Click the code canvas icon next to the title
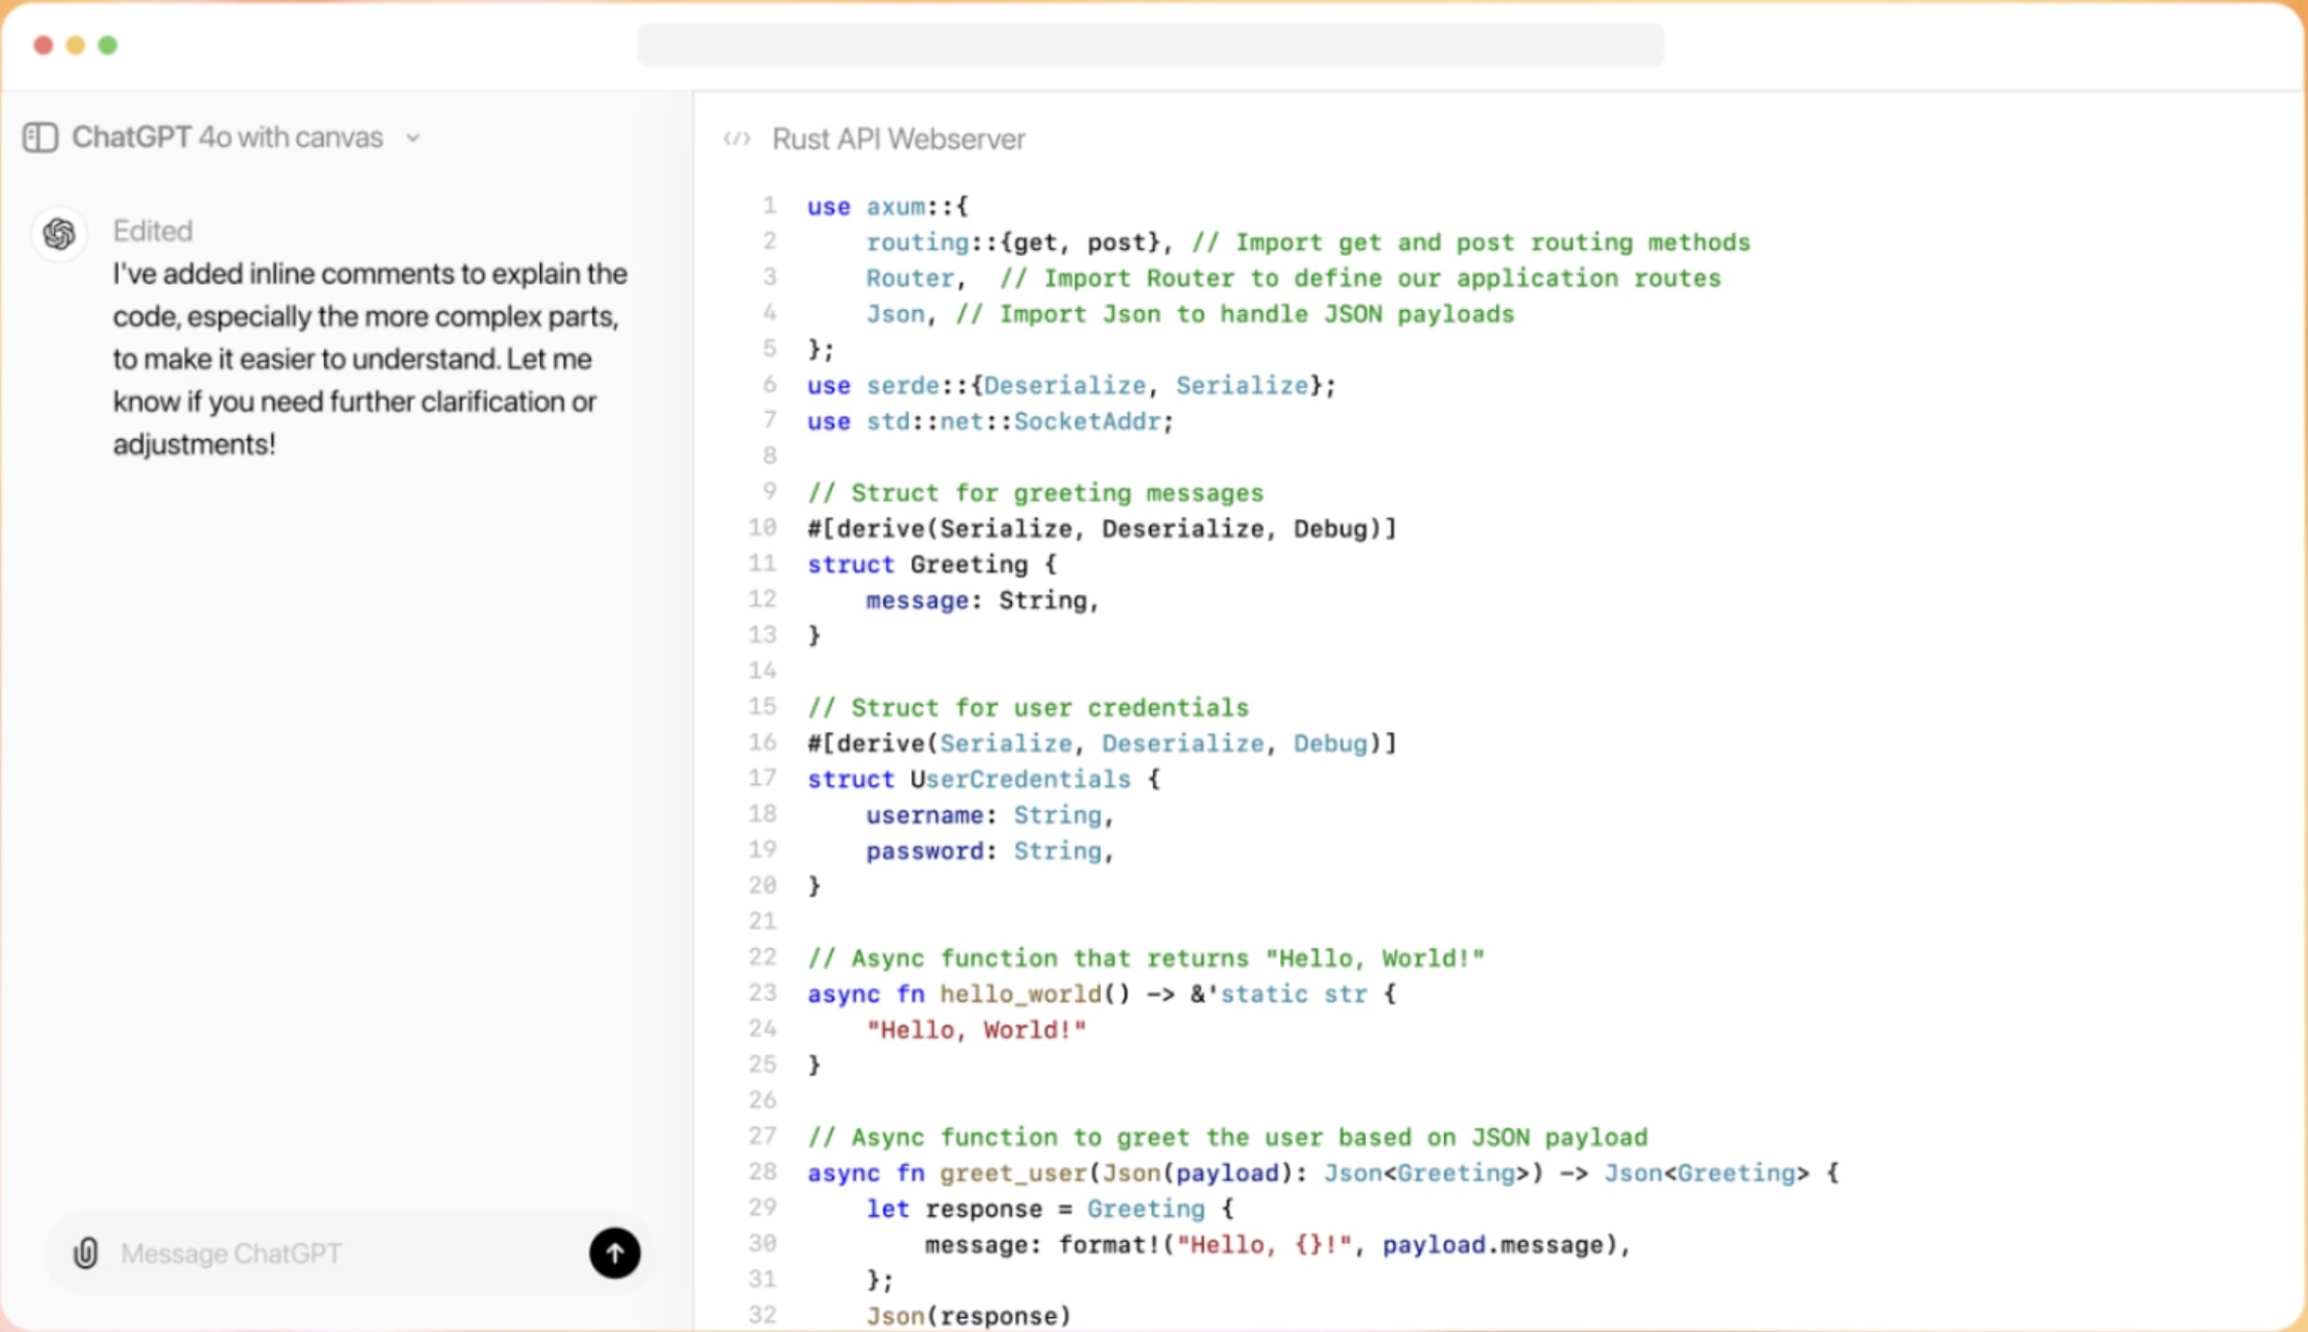Viewport: 2308px width, 1332px height. click(738, 138)
